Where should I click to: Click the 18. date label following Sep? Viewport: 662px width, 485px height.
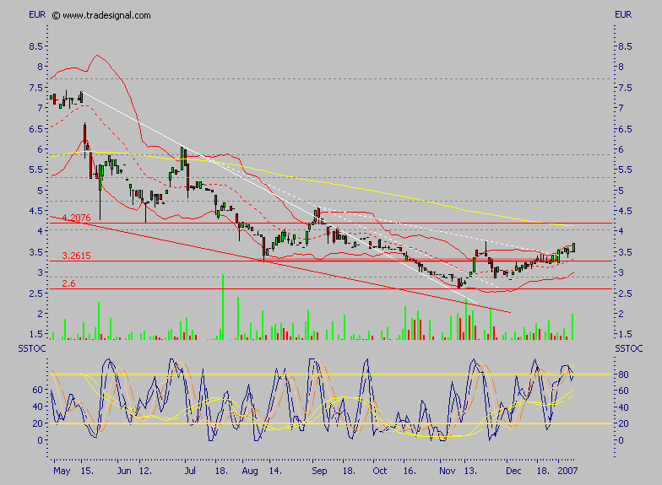348,471
